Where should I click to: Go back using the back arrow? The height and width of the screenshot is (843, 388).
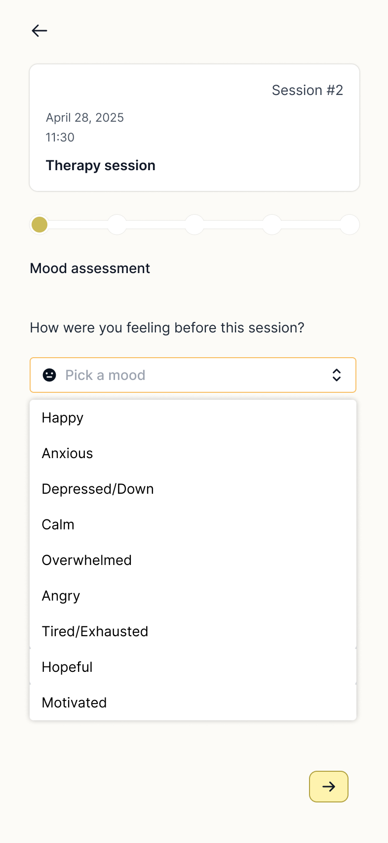pyautogui.click(x=39, y=31)
